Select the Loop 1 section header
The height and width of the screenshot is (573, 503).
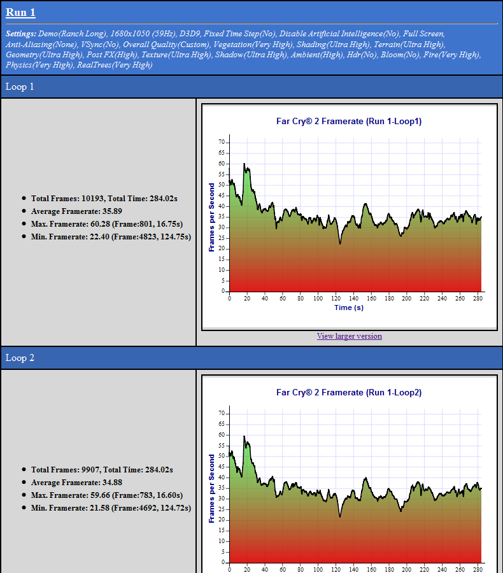(x=251, y=87)
